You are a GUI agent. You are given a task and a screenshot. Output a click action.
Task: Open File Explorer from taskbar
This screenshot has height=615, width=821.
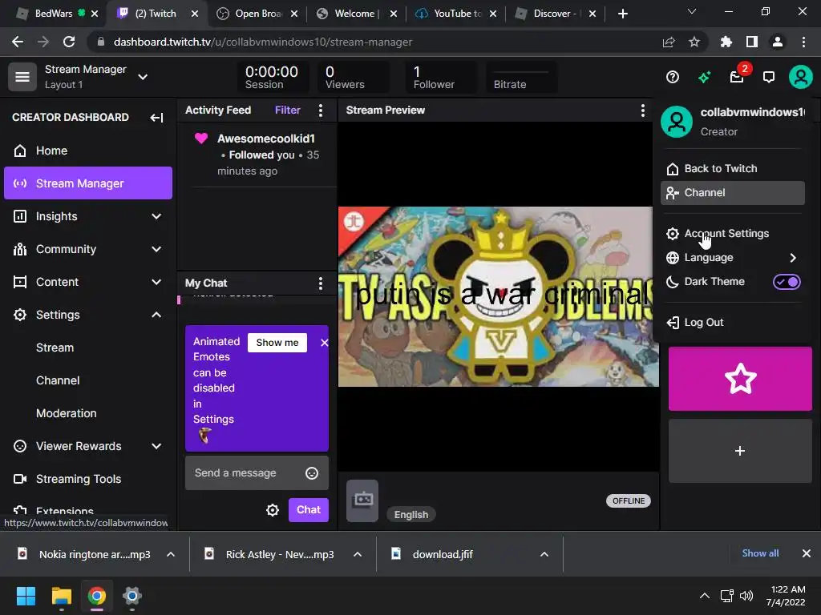[x=61, y=596]
